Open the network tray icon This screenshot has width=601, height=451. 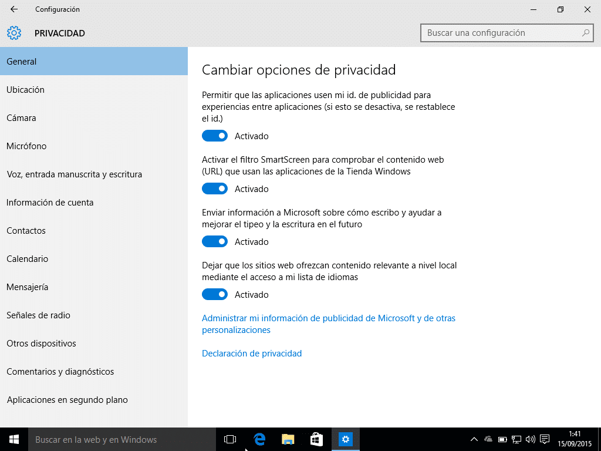coord(516,439)
